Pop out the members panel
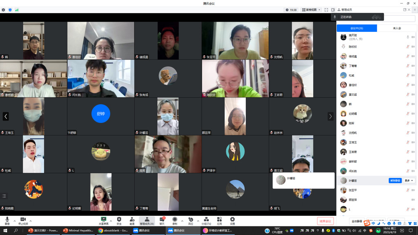Image resolution: width=418 pixels, height=235 pixels. (x=405, y=10)
